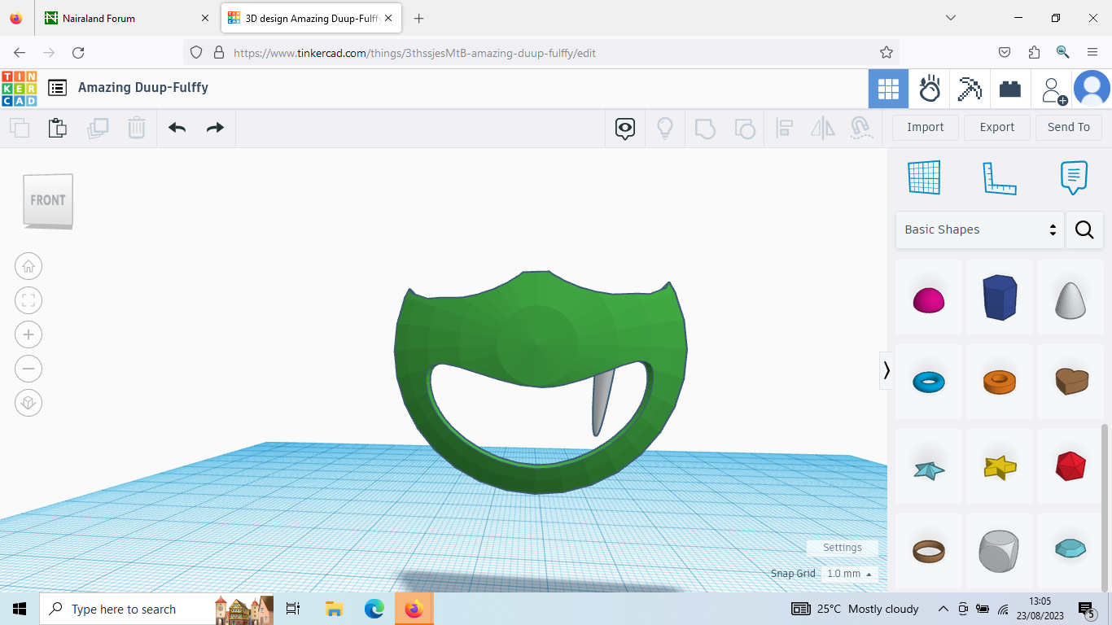Click the Mirror tool icon
The width and height of the screenshot is (1112, 625).
pos(822,128)
